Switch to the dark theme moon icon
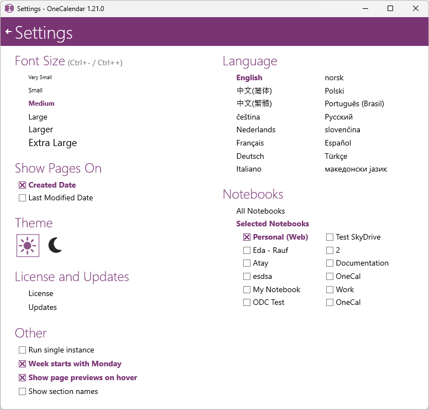Screen dimensions: 429x410 [55, 245]
